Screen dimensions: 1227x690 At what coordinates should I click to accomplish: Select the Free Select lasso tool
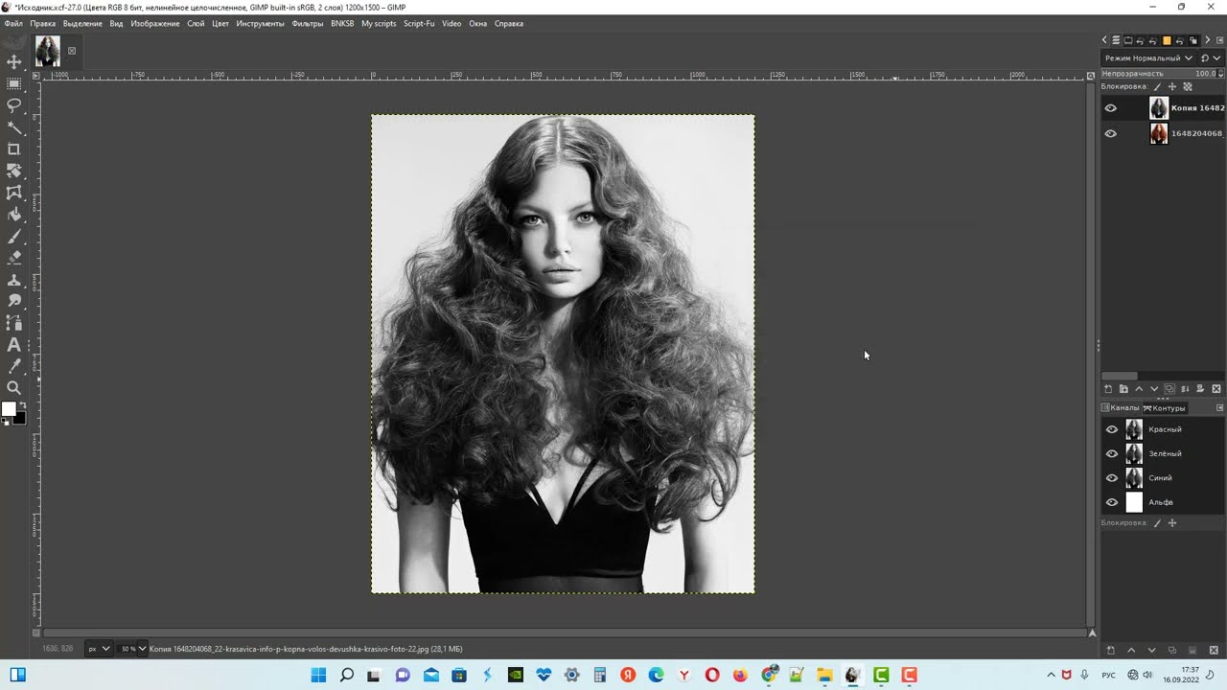tap(14, 105)
